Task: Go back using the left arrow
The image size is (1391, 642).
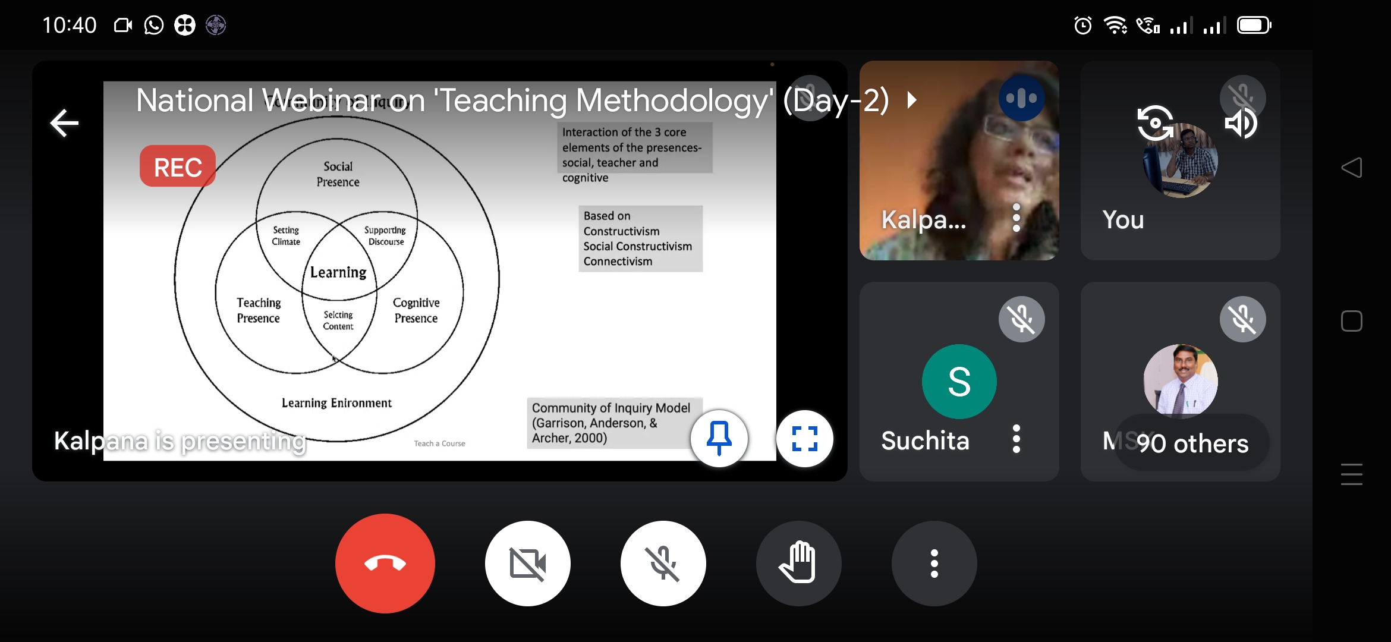Action: pos(64,123)
